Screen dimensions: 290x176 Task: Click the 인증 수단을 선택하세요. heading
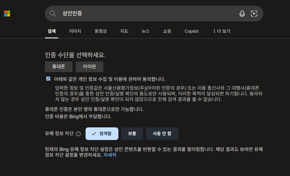coord(75,55)
